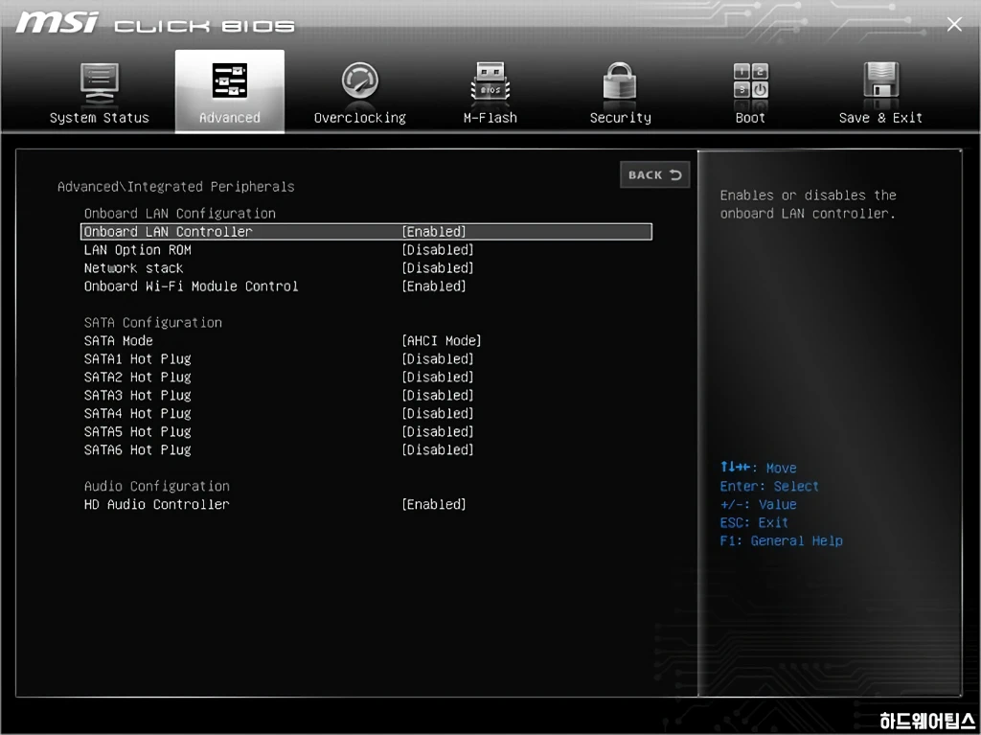Open the Security padlock icon
The width and height of the screenshot is (981, 735).
620,81
